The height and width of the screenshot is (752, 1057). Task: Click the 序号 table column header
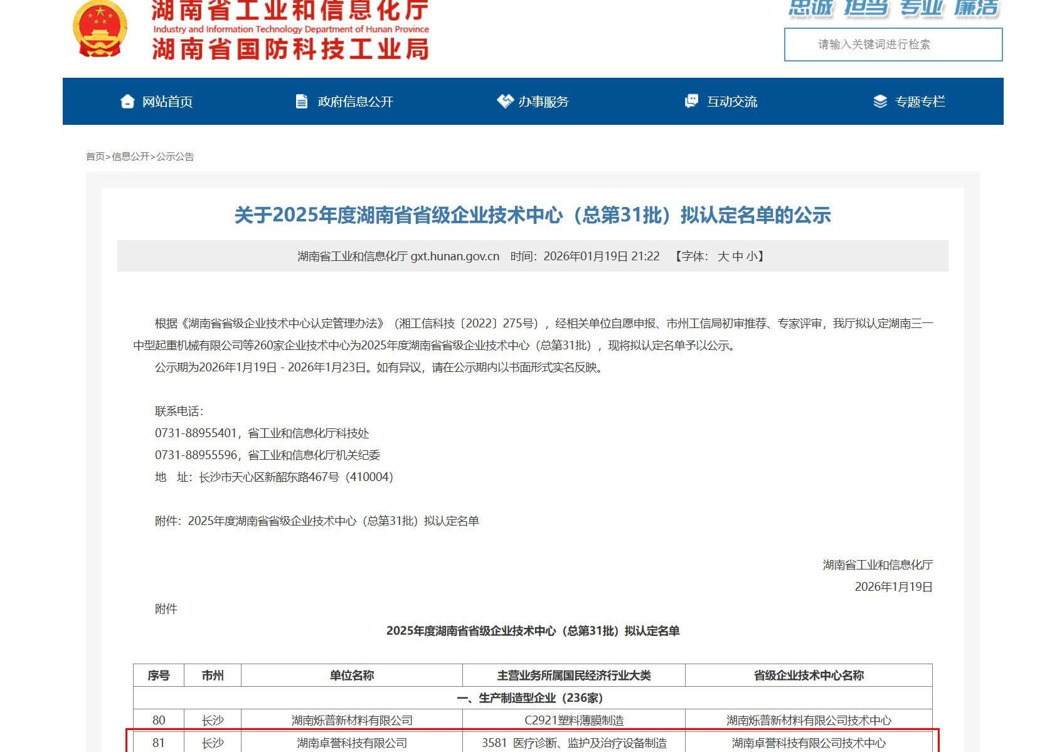click(159, 675)
